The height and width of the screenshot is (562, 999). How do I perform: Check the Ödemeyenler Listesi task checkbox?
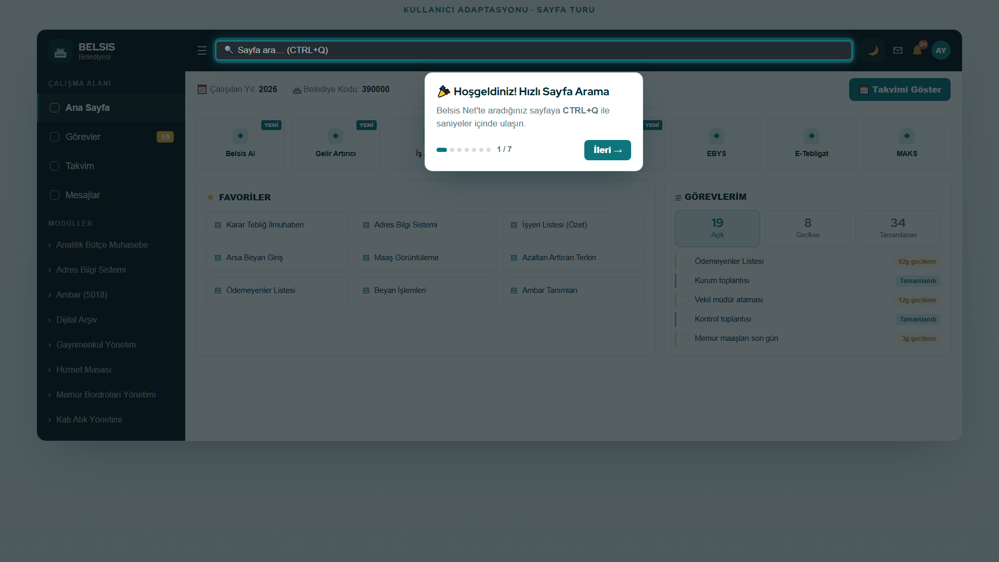685,261
